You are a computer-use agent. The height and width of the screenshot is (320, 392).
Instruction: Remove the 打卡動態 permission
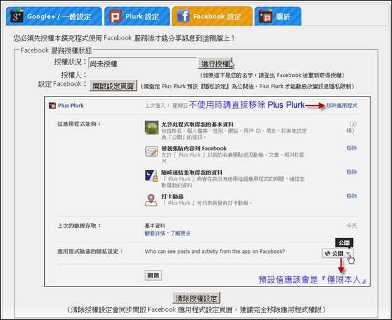pyautogui.click(x=352, y=196)
